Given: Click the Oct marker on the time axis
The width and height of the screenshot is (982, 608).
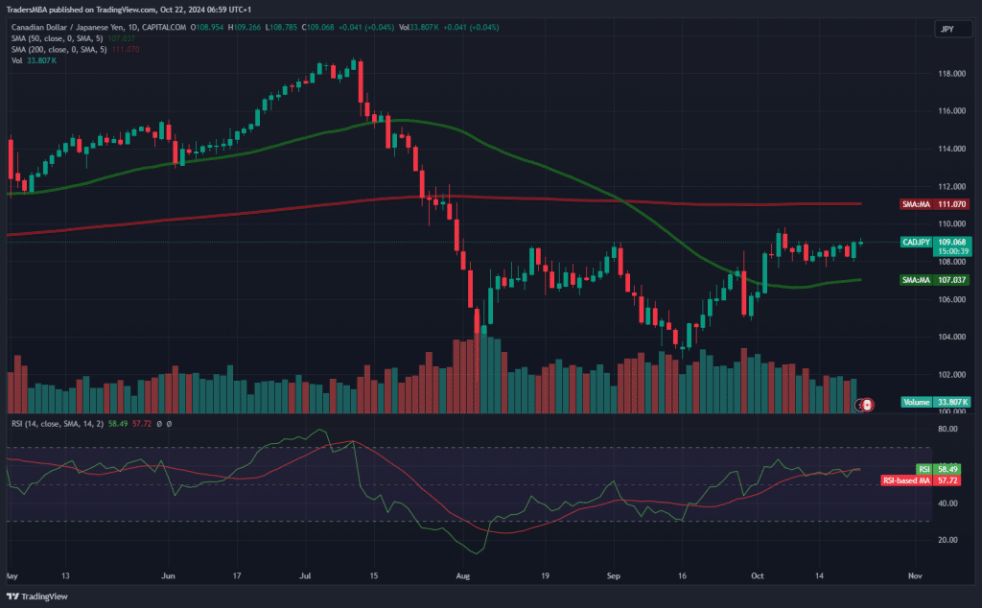Looking at the screenshot, I should [759, 577].
